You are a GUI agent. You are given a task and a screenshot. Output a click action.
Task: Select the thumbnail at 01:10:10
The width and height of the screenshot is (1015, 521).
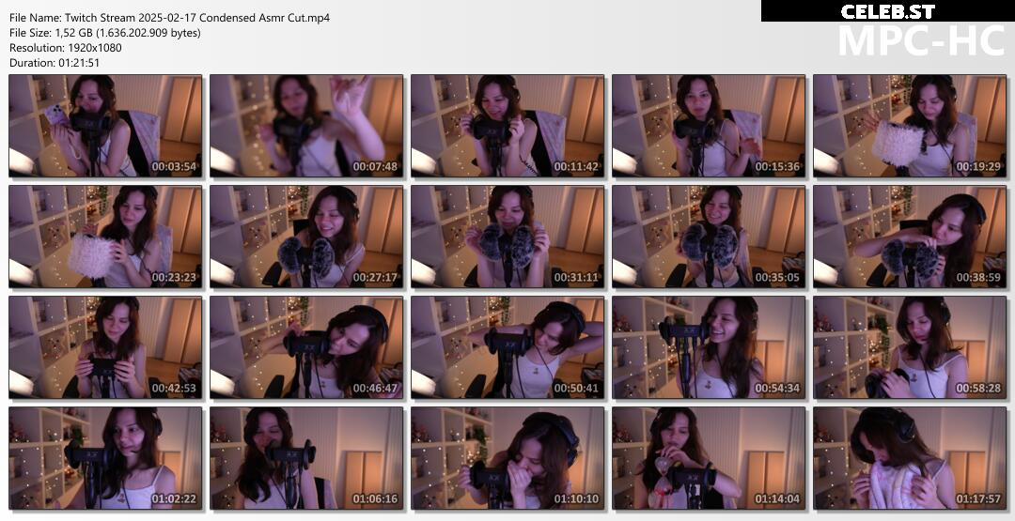click(x=507, y=458)
